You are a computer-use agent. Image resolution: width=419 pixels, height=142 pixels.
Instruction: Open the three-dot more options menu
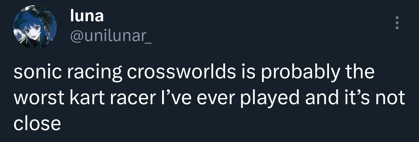point(397,23)
